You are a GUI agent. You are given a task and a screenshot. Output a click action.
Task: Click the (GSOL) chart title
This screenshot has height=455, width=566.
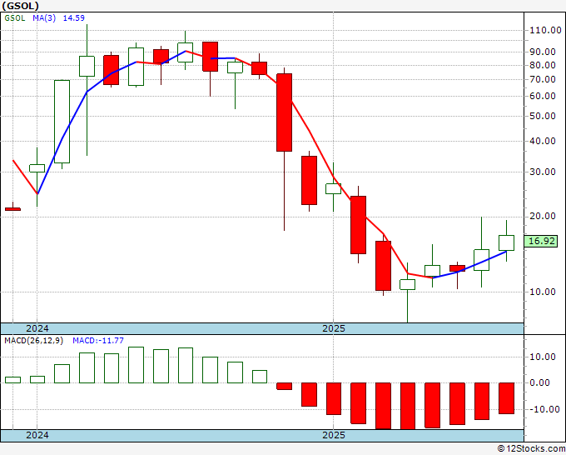[x=20, y=6]
